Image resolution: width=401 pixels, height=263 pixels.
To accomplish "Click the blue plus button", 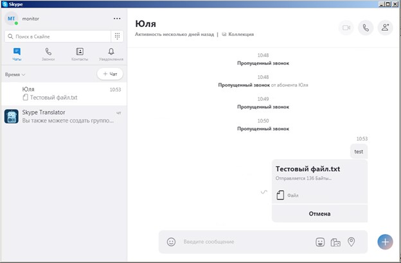I will point(385,242).
